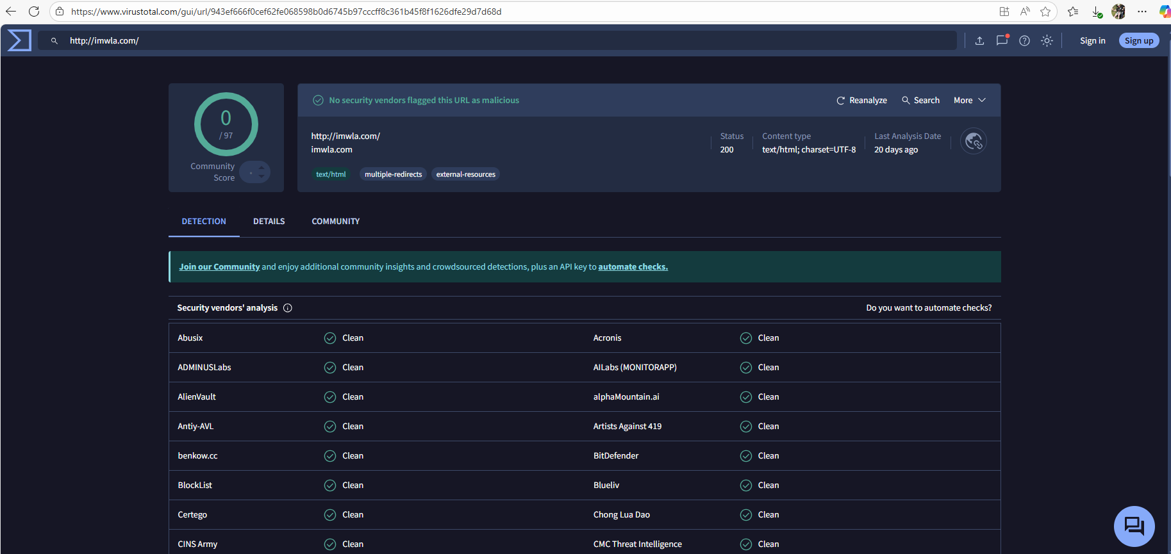Click the Sign up button
Image resolution: width=1171 pixels, height=554 pixels.
[1139, 41]
